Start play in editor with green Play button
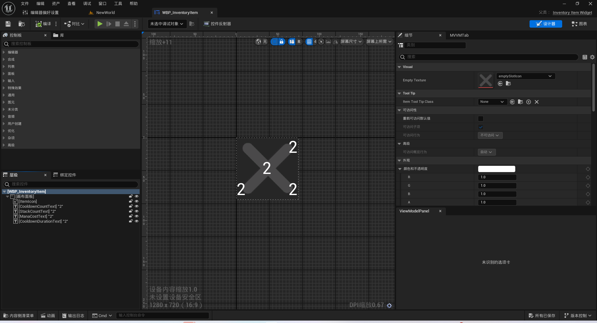Screen dimensions: 597x323 point(99,24)
